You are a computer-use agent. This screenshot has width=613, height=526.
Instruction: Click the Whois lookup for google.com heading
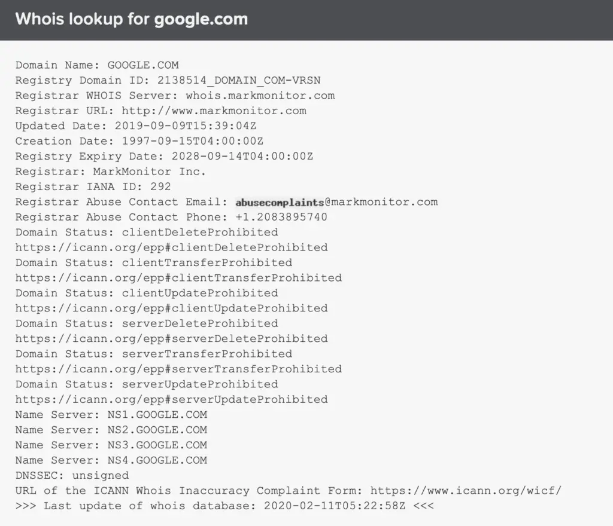131,19
